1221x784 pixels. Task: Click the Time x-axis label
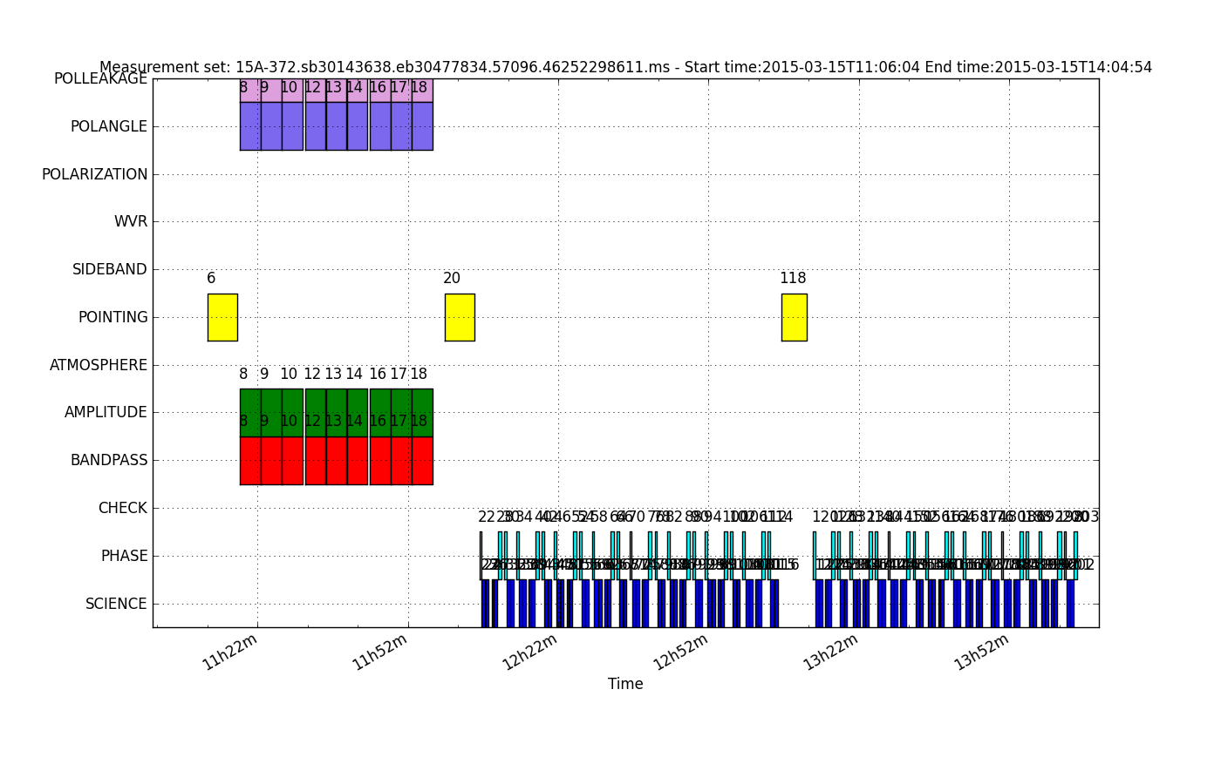(x=625, y=684)
